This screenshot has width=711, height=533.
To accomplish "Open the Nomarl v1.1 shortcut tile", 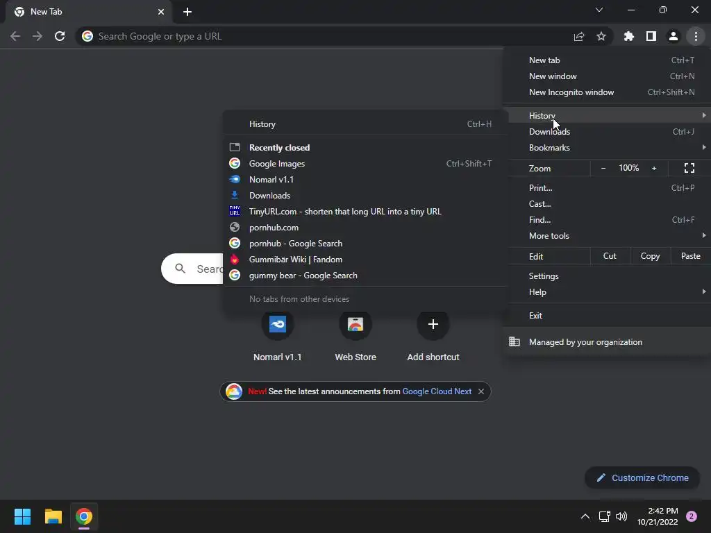I will [x=278, y=337].
